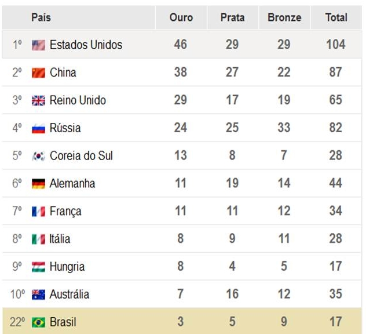Click the China flag icon
This screenshot has height=334, width=366.
[x=39, y=73]
